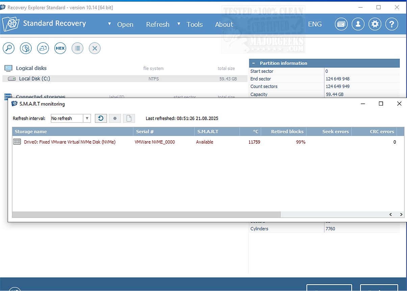Click the magnifier scan icon in the toolbar
Image resolution: width=407 pixels, height=291 pixels.
(x=8, y=48)
